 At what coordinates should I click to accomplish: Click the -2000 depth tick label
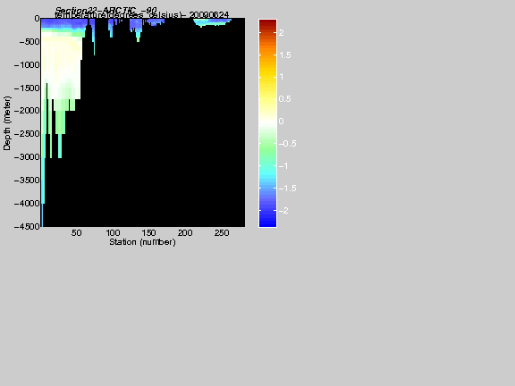coord(27,111)
